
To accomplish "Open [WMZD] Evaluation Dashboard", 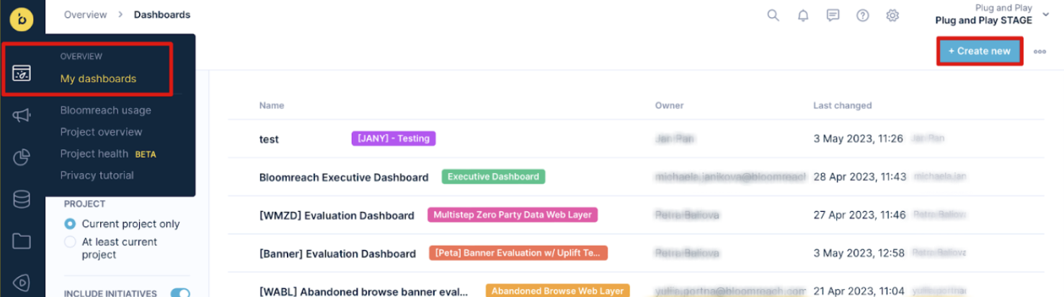I will point(337,216).
